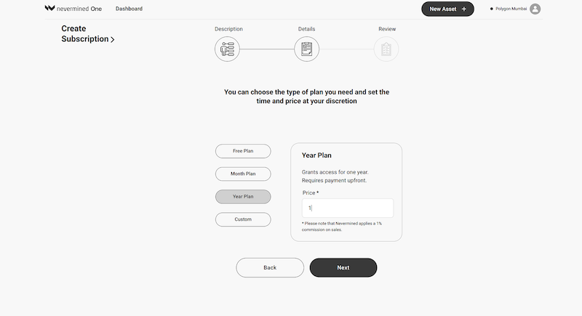This screenshot has height=316, width=582.
Task: Click the Description step circle icon
Action: (x=227, y=49)
